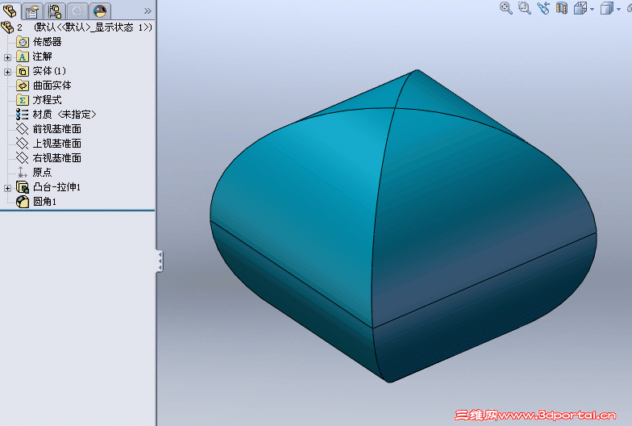The height and width of the screenshot is (426, 632).
Task: Switch to the ConfigurationManager tab
Action: (55, 11)
